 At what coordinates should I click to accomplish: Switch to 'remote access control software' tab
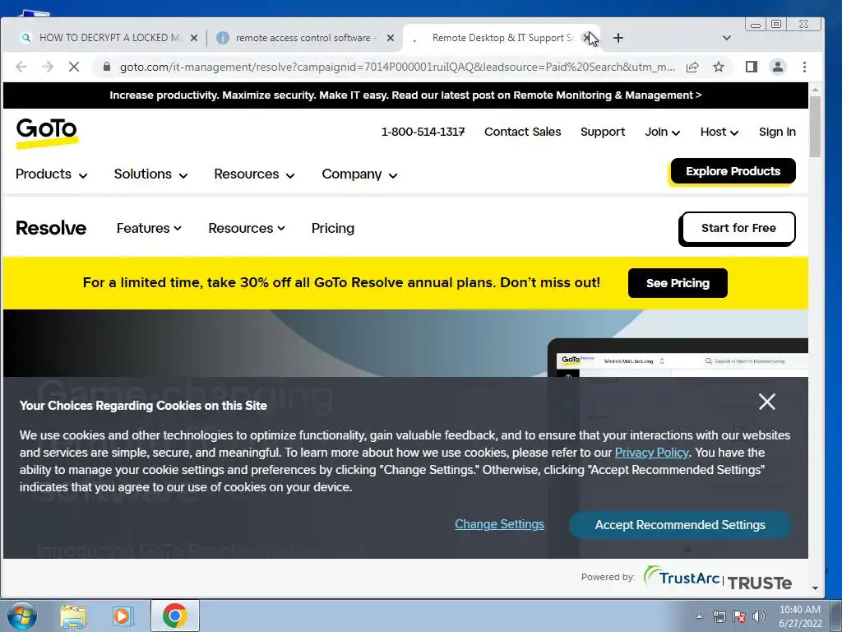tap(305, 38)
